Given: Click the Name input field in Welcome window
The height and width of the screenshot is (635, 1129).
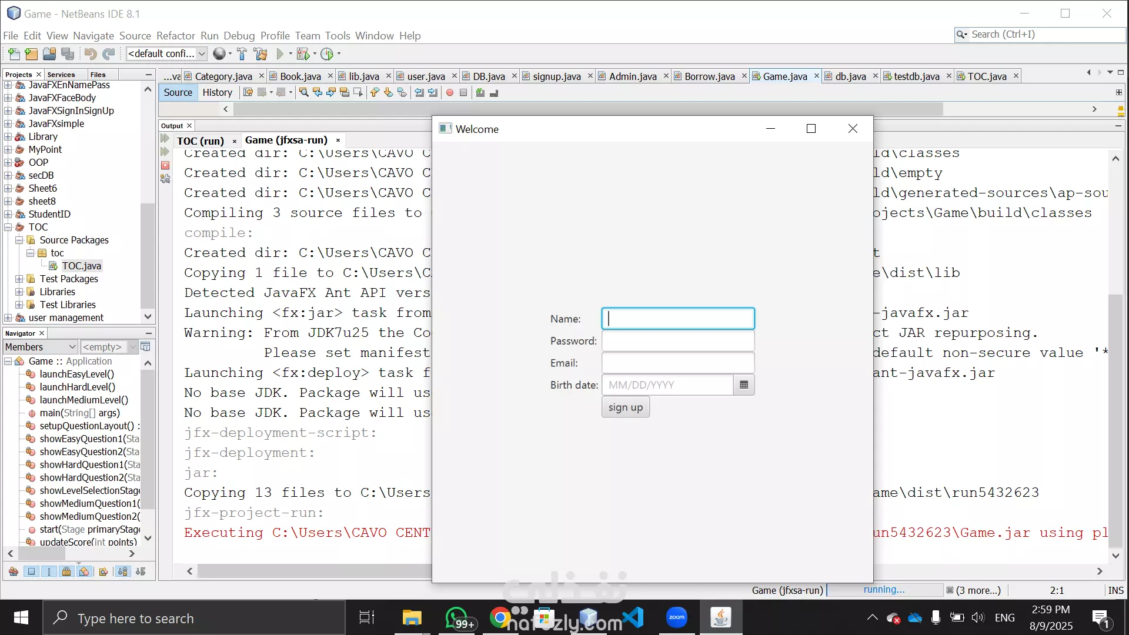Looking at the screenshot, I should 678,319.
